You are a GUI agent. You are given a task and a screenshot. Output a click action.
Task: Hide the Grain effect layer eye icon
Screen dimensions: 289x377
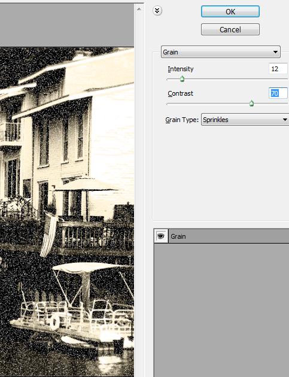[x=160, y=236]
